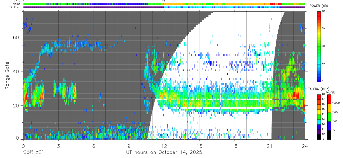The image size is (343, 158).
Task: Click the 12 hour tick label
Action: point(164,146)
